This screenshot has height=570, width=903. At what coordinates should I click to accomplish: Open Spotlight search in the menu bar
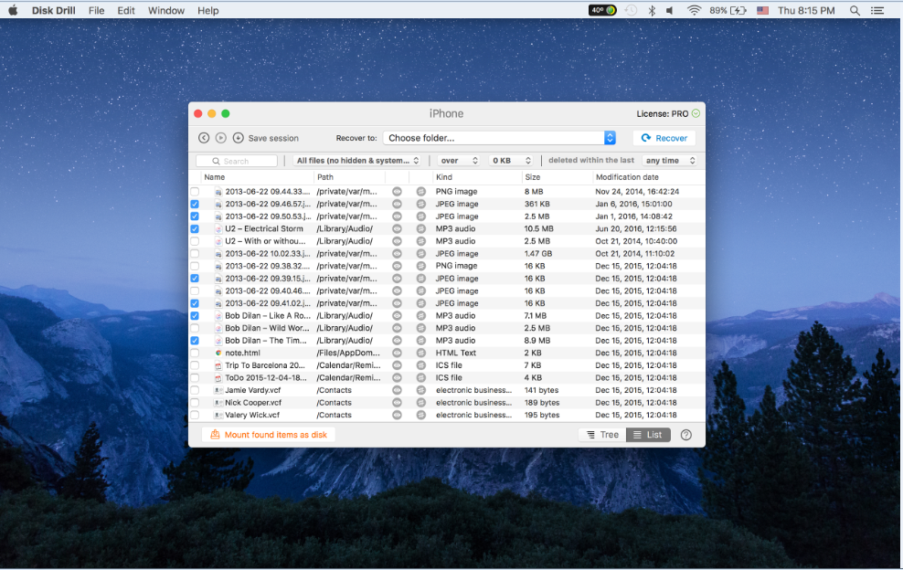[855, 10]
